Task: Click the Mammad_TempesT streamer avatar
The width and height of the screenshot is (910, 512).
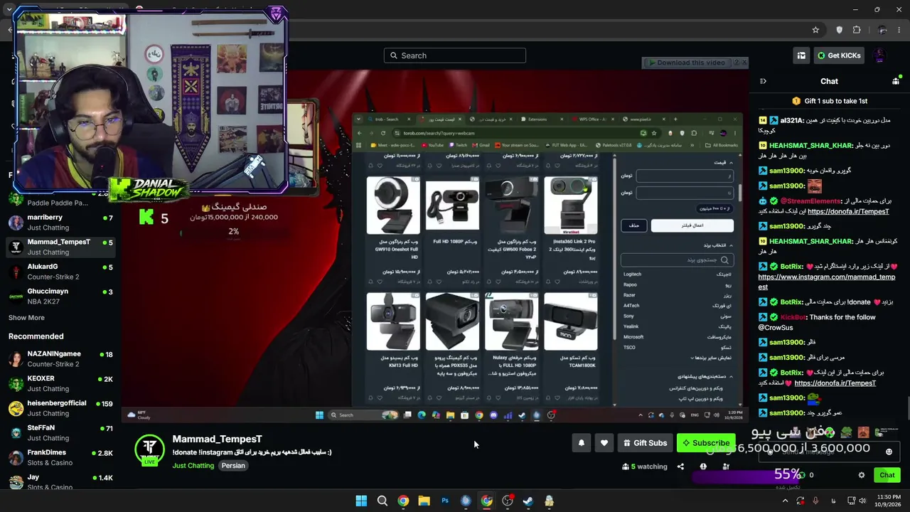Action: [150, 448]
